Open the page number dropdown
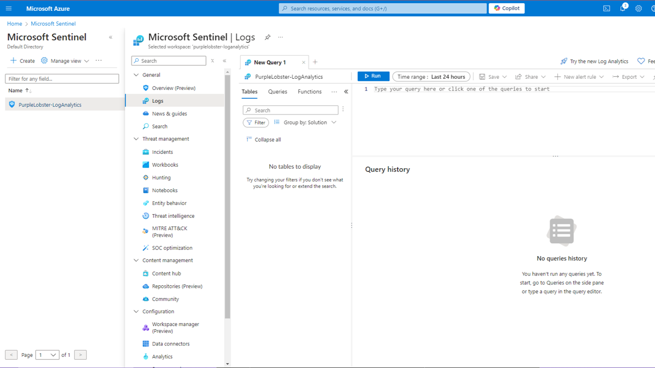Viewport: 655px width, 368px height. pos(47,355)
